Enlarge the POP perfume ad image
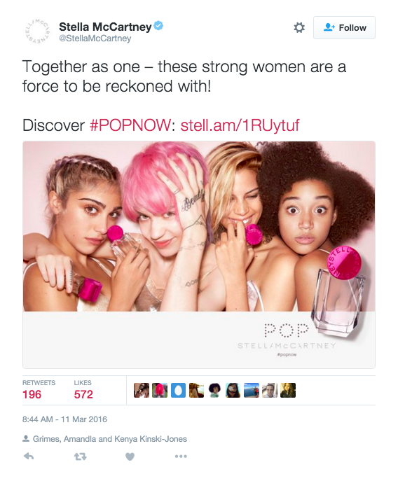The height and width of the screenshot is (481, 398). [199, 255]
